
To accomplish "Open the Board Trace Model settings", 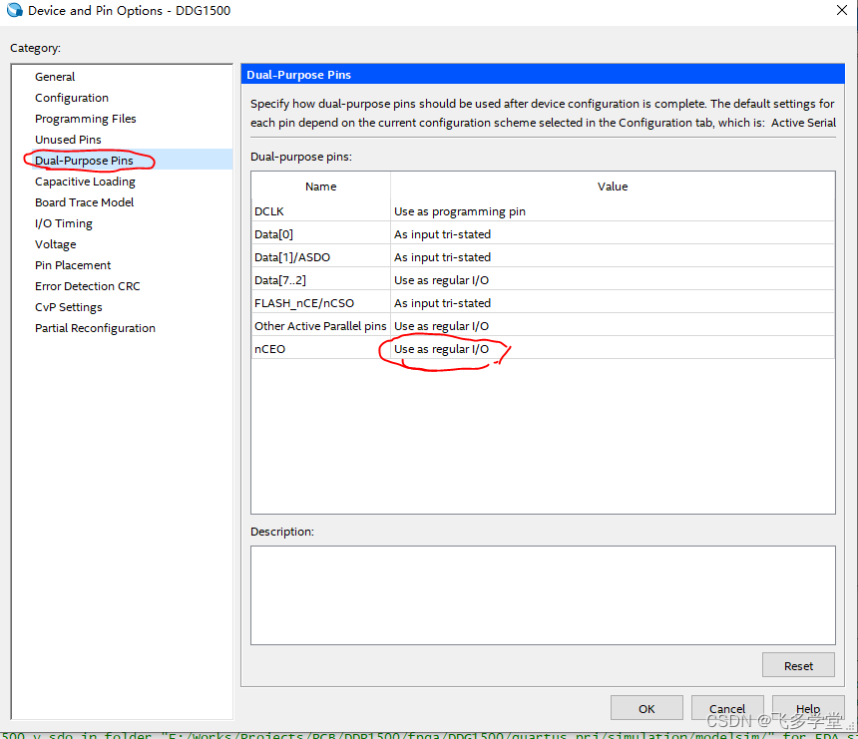I will 84,201.
